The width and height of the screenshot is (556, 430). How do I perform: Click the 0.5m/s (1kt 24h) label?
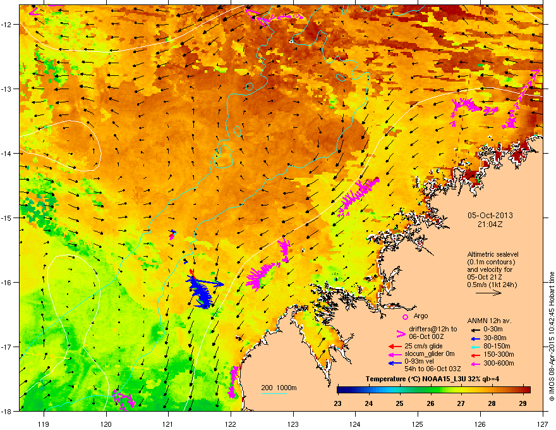tap(492, 285)
